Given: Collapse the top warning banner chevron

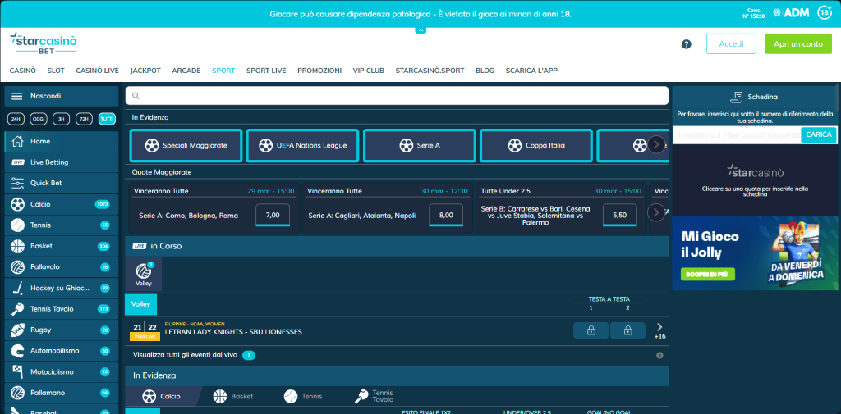Looking at the screenshot, I should point(420,30).
